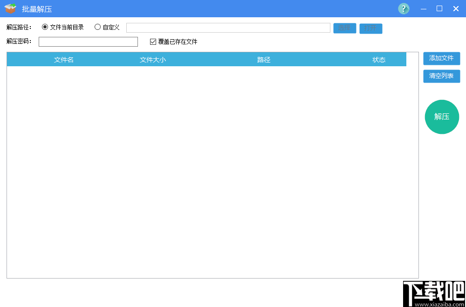The height and width of the screenshot is (307, 466).
Task: Click the 文件大小 column header
Action: tap(152, 59)
